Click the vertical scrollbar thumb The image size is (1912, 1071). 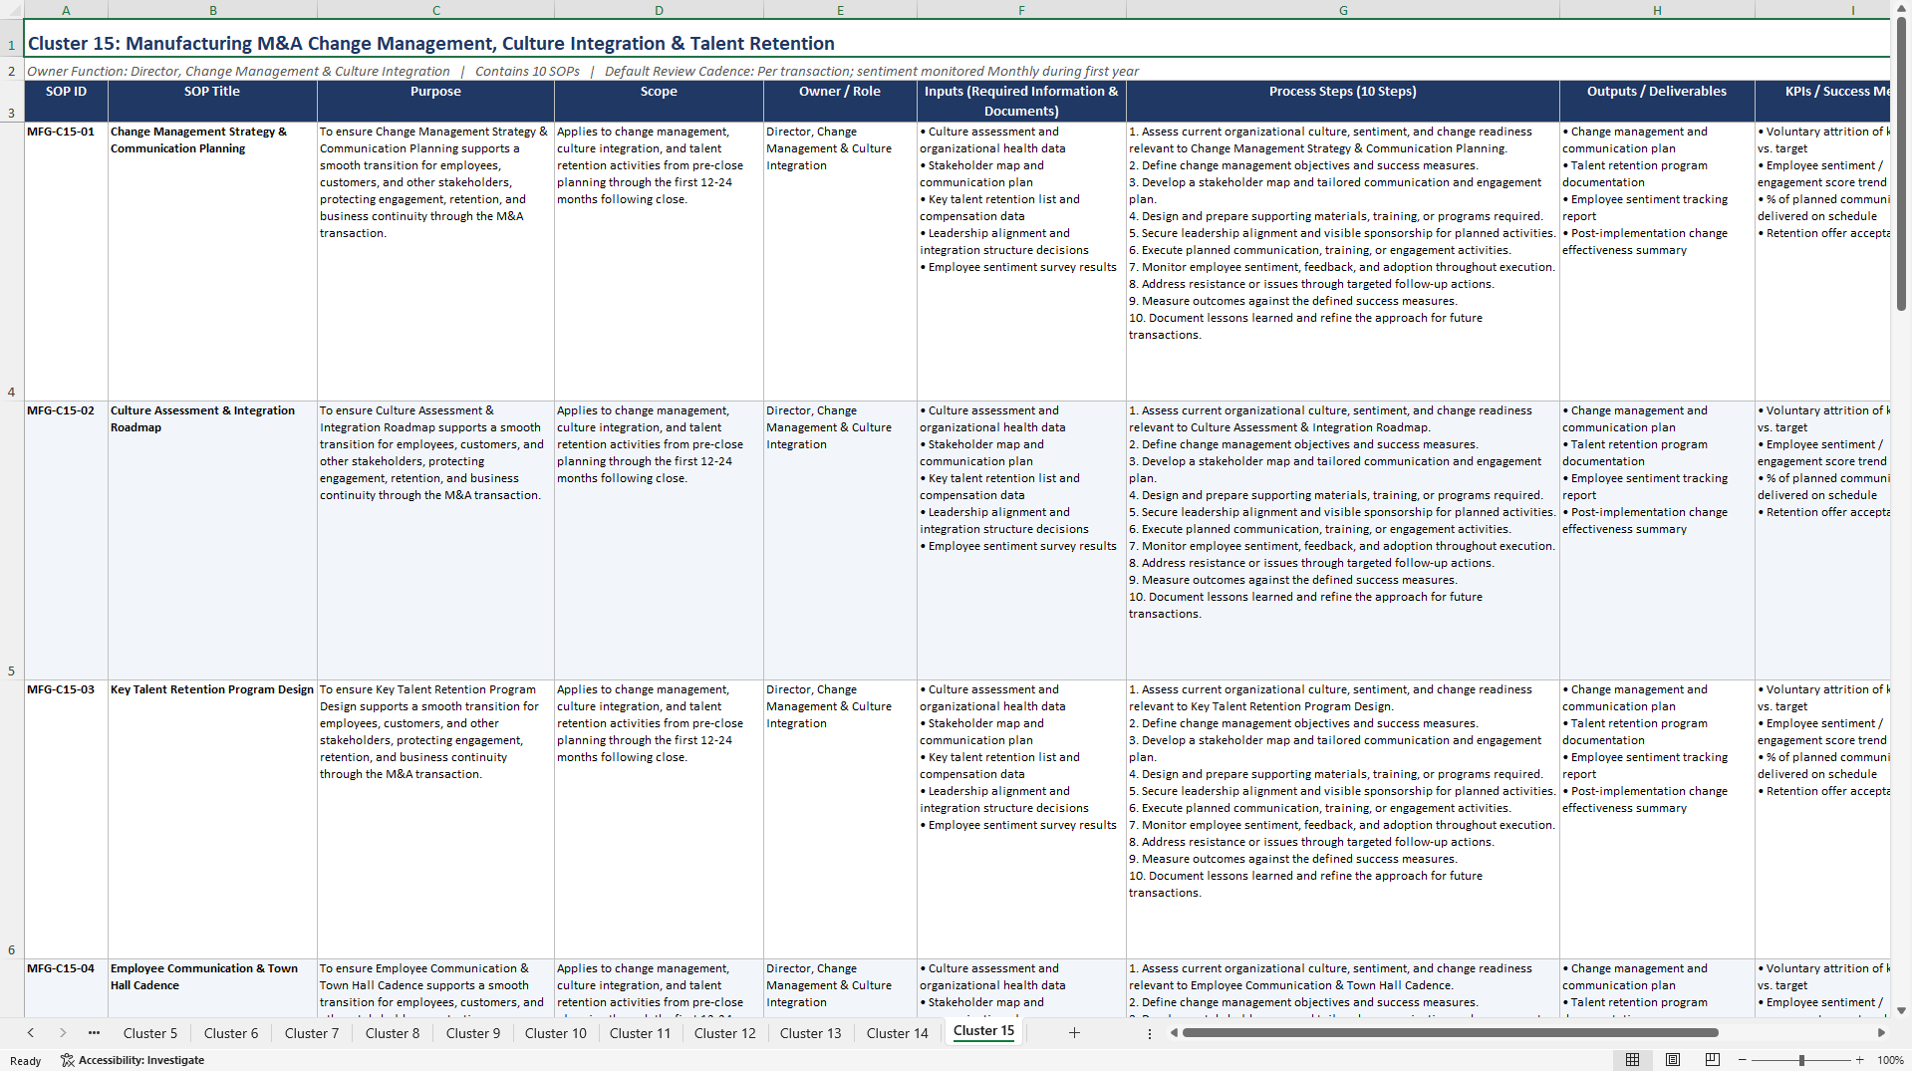(1901, 164)
